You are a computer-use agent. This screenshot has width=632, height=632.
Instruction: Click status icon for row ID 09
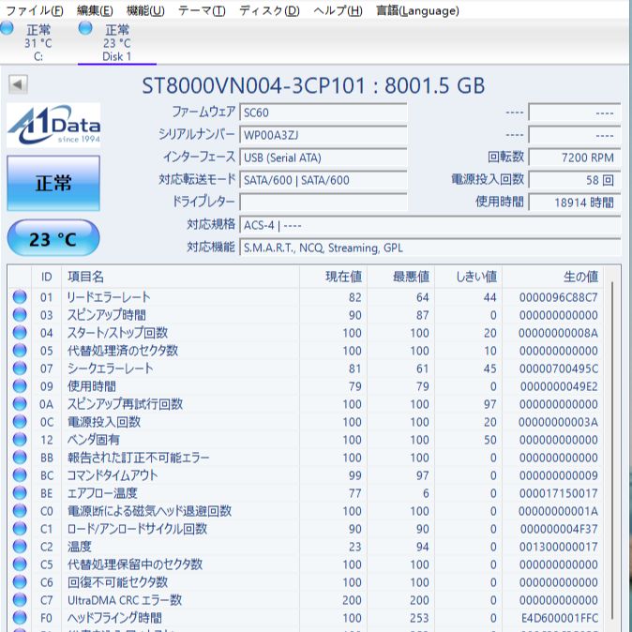click(20, 386)
